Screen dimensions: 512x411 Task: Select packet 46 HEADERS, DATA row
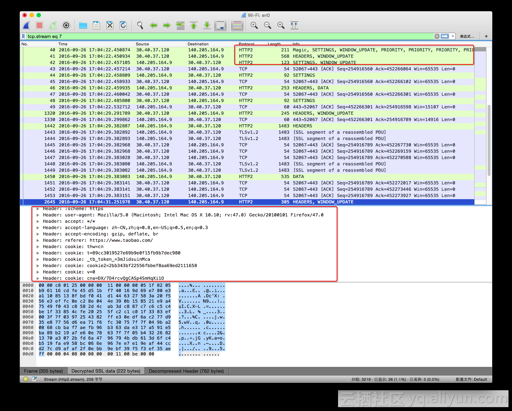247,88
